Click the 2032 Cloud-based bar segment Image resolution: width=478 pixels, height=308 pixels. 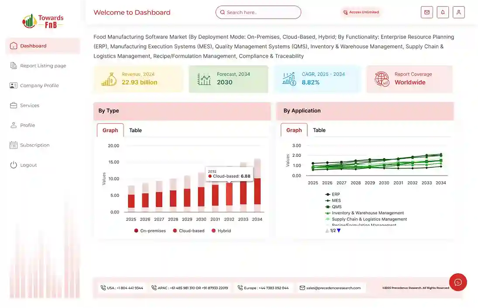coord(229,194)
